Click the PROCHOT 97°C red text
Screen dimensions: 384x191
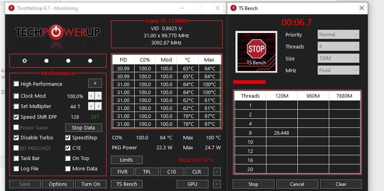pos(196,160)
